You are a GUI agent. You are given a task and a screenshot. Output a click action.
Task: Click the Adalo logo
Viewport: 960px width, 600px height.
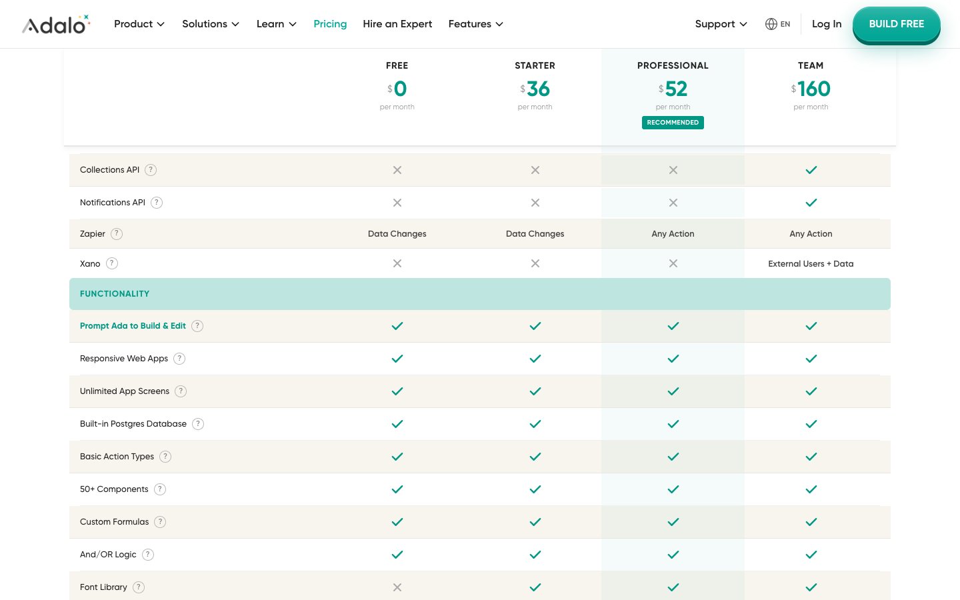click(56, 25)
